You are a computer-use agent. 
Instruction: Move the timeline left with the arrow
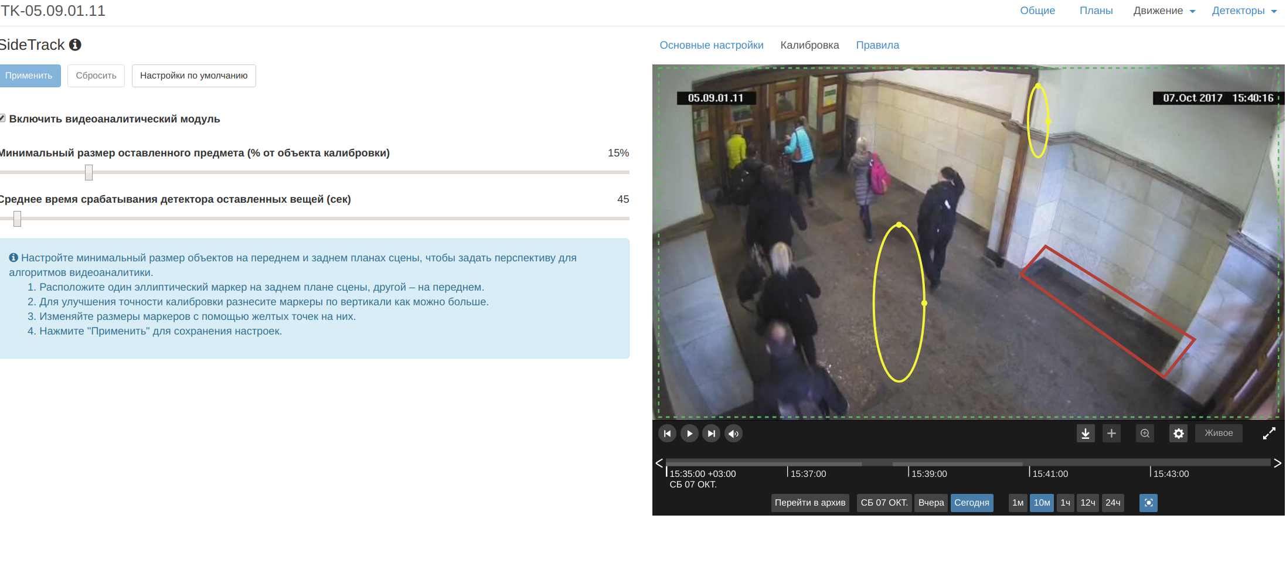(x=659, y=463)
